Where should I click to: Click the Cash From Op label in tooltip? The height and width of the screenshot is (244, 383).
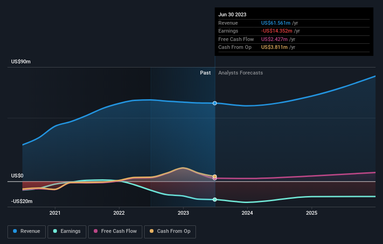point(235,47)
